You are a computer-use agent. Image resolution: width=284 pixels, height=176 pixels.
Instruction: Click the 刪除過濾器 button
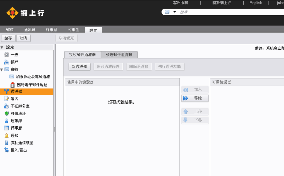coord(139,67)
